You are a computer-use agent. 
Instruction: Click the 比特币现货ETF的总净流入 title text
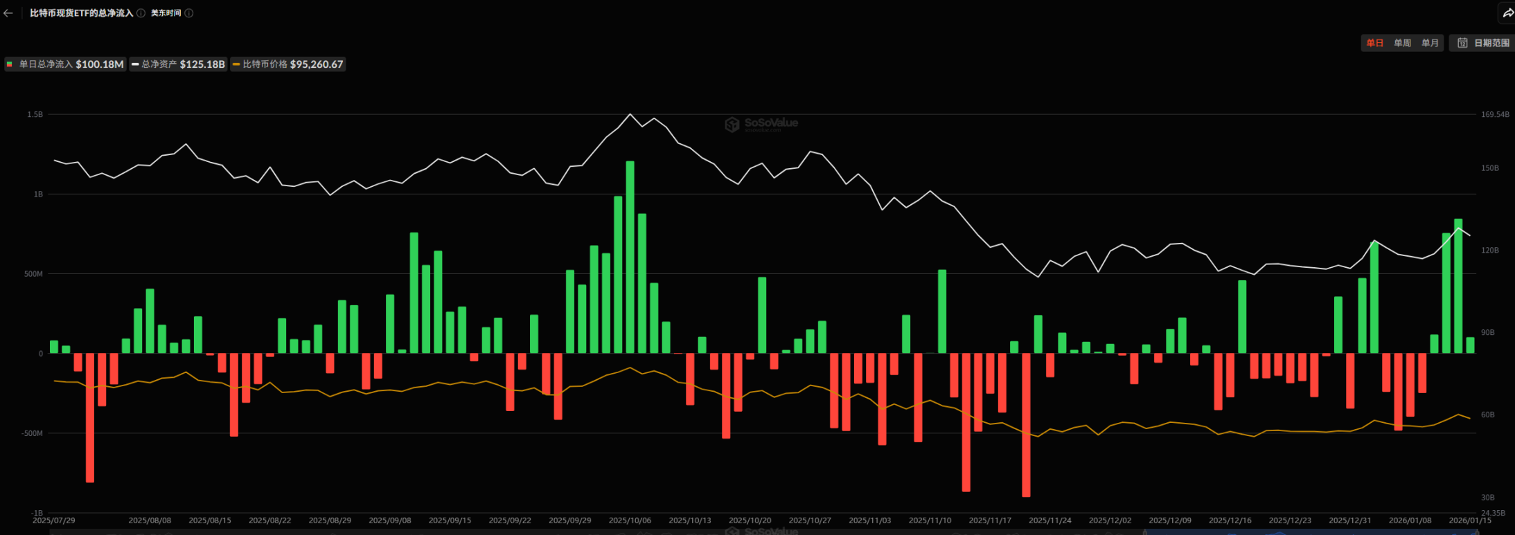(x=81, y=13)
